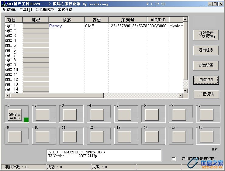
Task: Click the 工程调试 button
Action: tap(206, 94)
